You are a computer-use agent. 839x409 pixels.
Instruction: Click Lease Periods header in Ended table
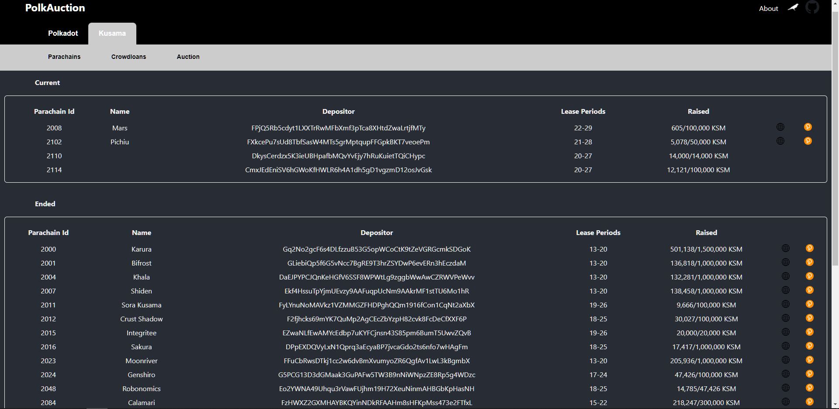(598, 233)
